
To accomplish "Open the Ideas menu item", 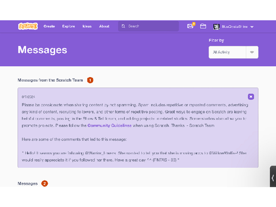I will tap(87, 26).
